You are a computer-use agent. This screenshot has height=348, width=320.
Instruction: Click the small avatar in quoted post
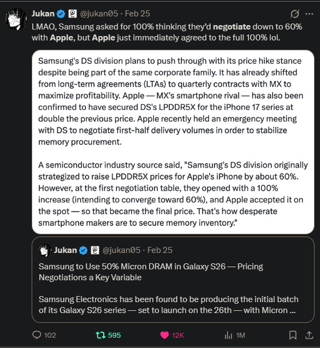[45, 250]
